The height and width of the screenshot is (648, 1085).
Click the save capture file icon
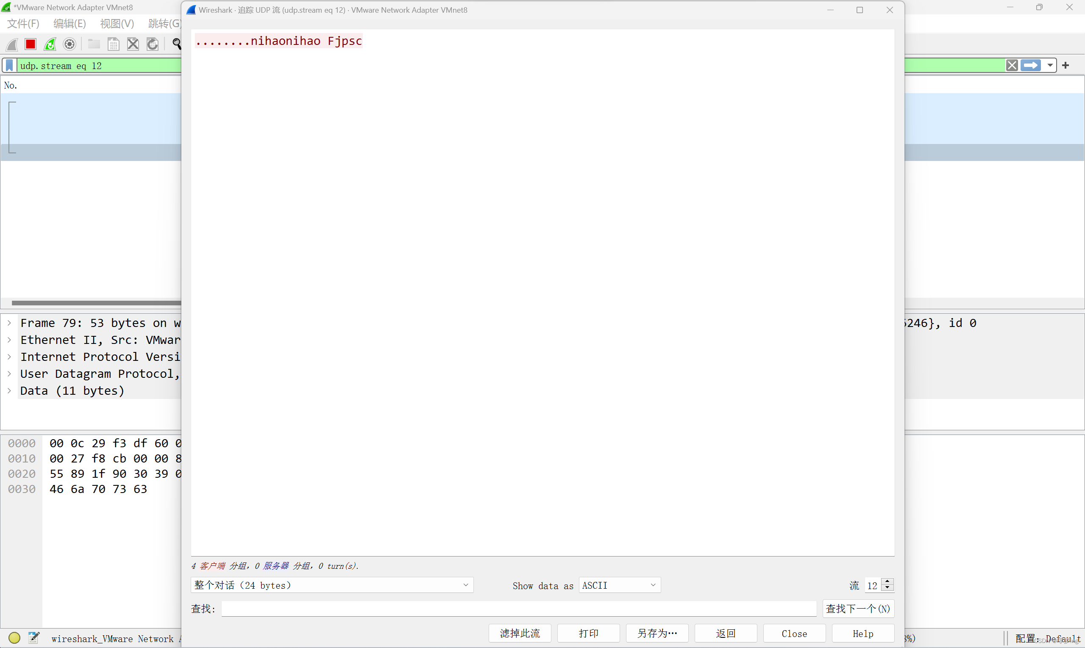click(113, 44)
